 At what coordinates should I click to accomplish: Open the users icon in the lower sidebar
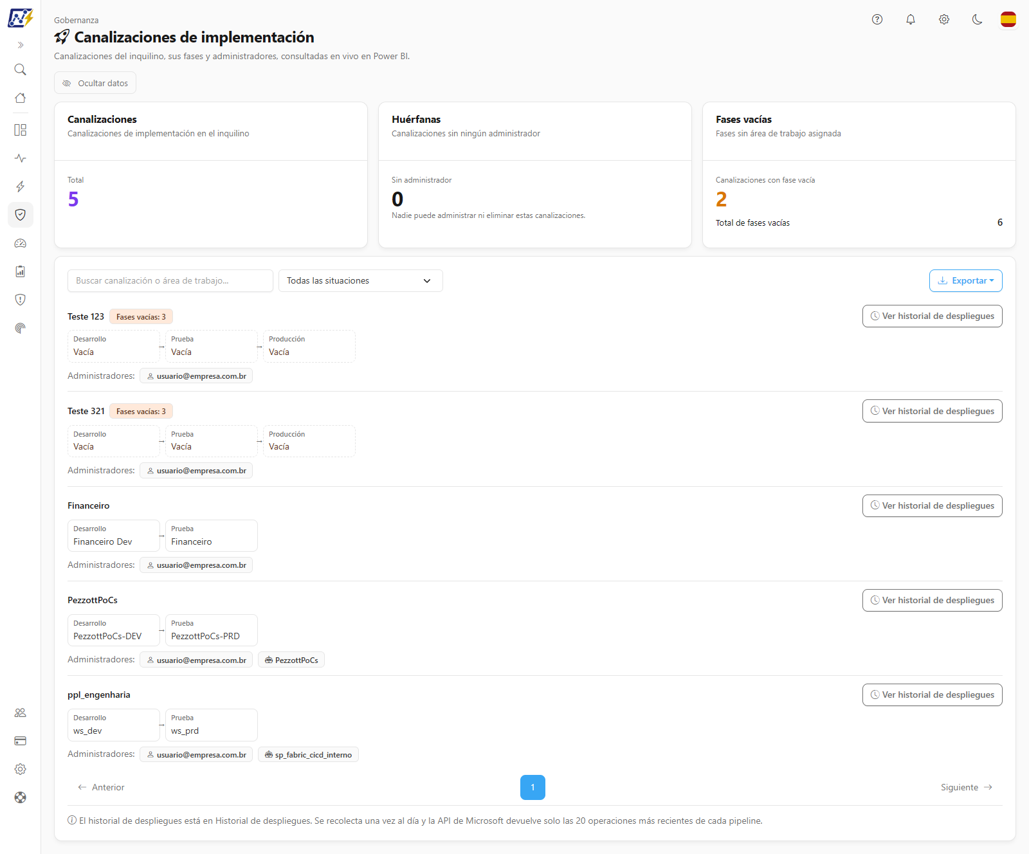(21, 713)
